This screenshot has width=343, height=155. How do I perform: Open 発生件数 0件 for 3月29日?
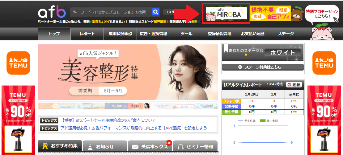coord(252,106)
